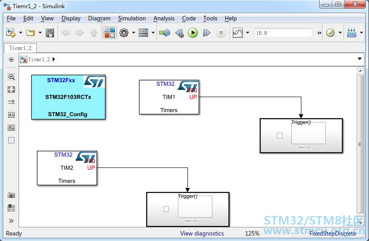Click the View diagnostics link
Image resolution: width=369 pixels, height=241 pixels.
pos(202,233)
